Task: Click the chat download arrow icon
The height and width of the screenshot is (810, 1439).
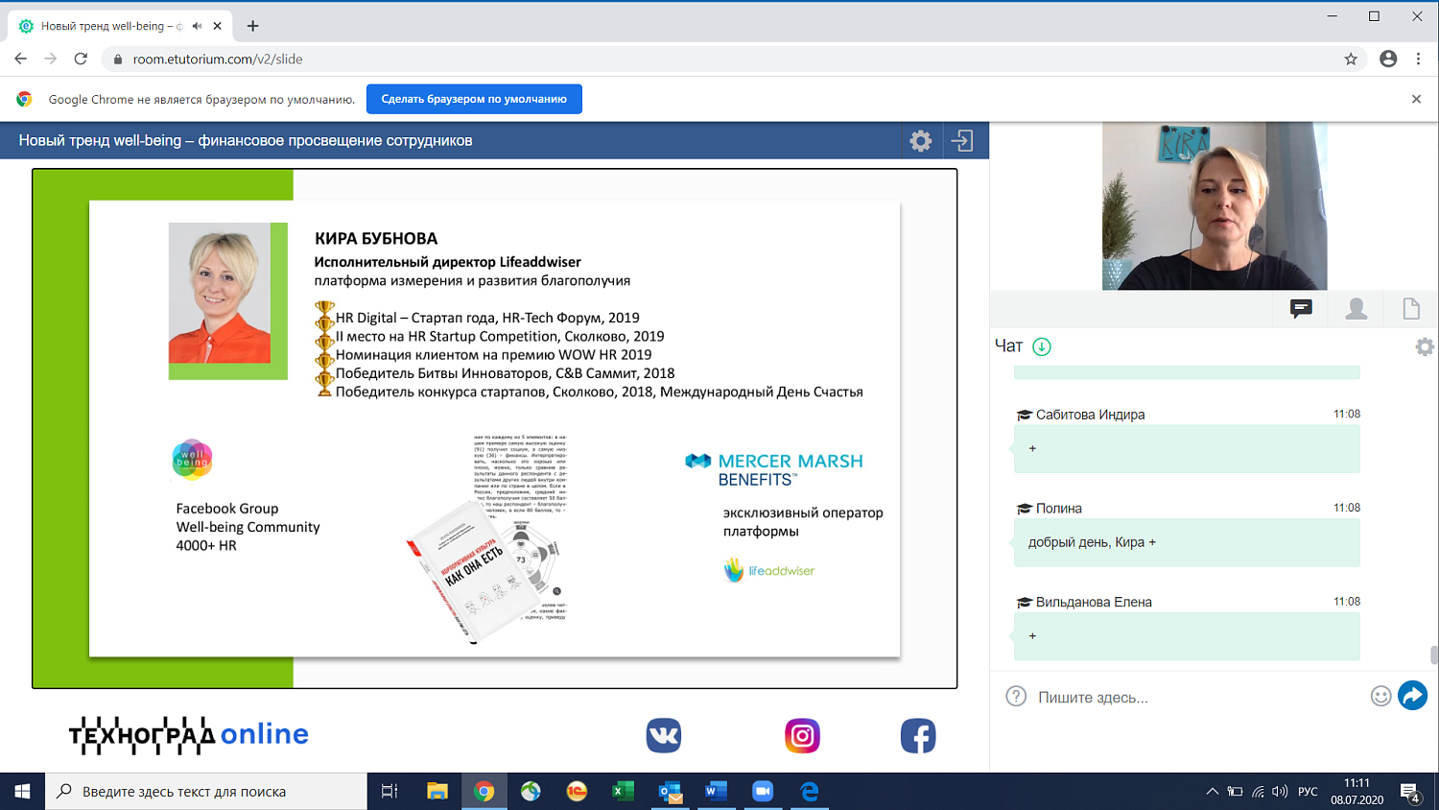Action: [x=1042, y=346]
